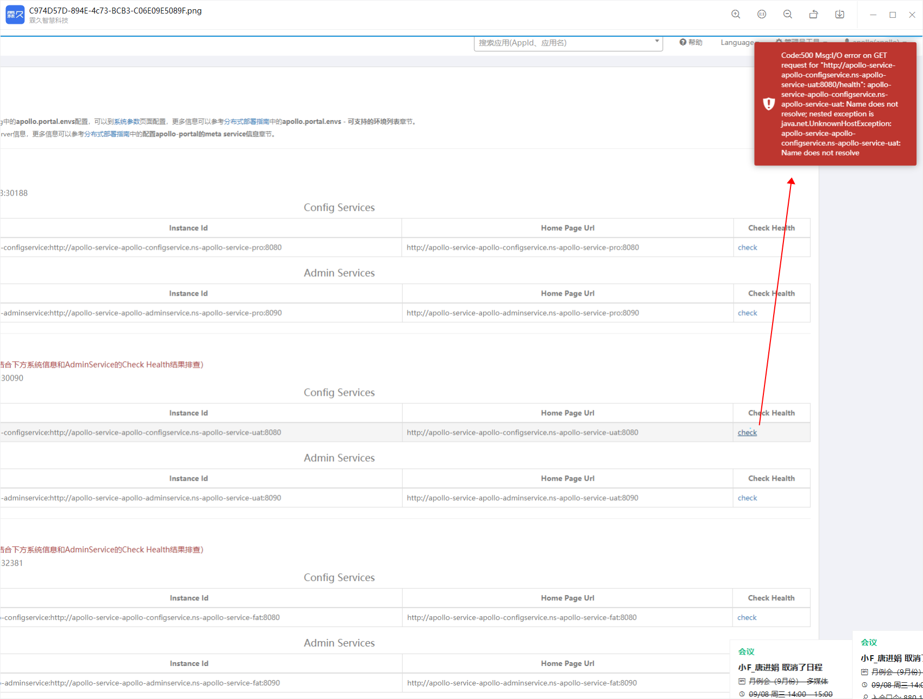Download the image via the save icon

pos(839,14)
